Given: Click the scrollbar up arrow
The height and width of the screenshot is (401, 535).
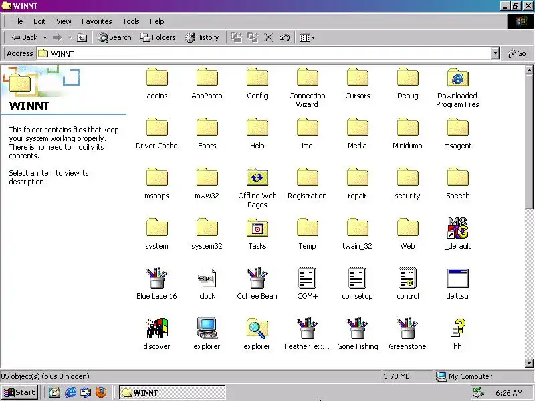Looking at the screenshot, I should point(529,70).
